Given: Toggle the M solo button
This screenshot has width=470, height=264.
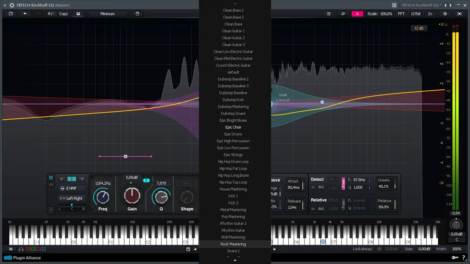Looking at the screenshot, I should tap(39, 249).
